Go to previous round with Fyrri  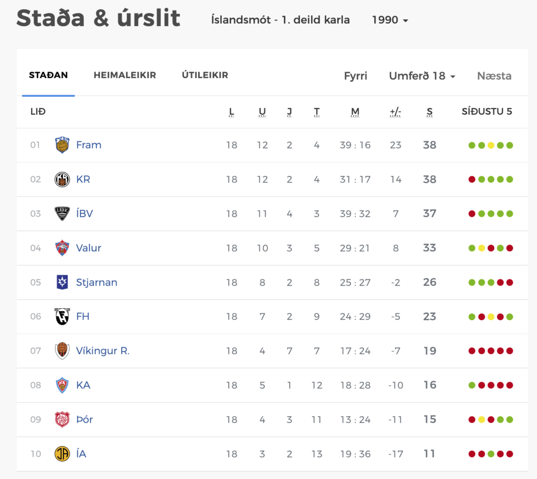pyautogui.click(x=356, y=75)
